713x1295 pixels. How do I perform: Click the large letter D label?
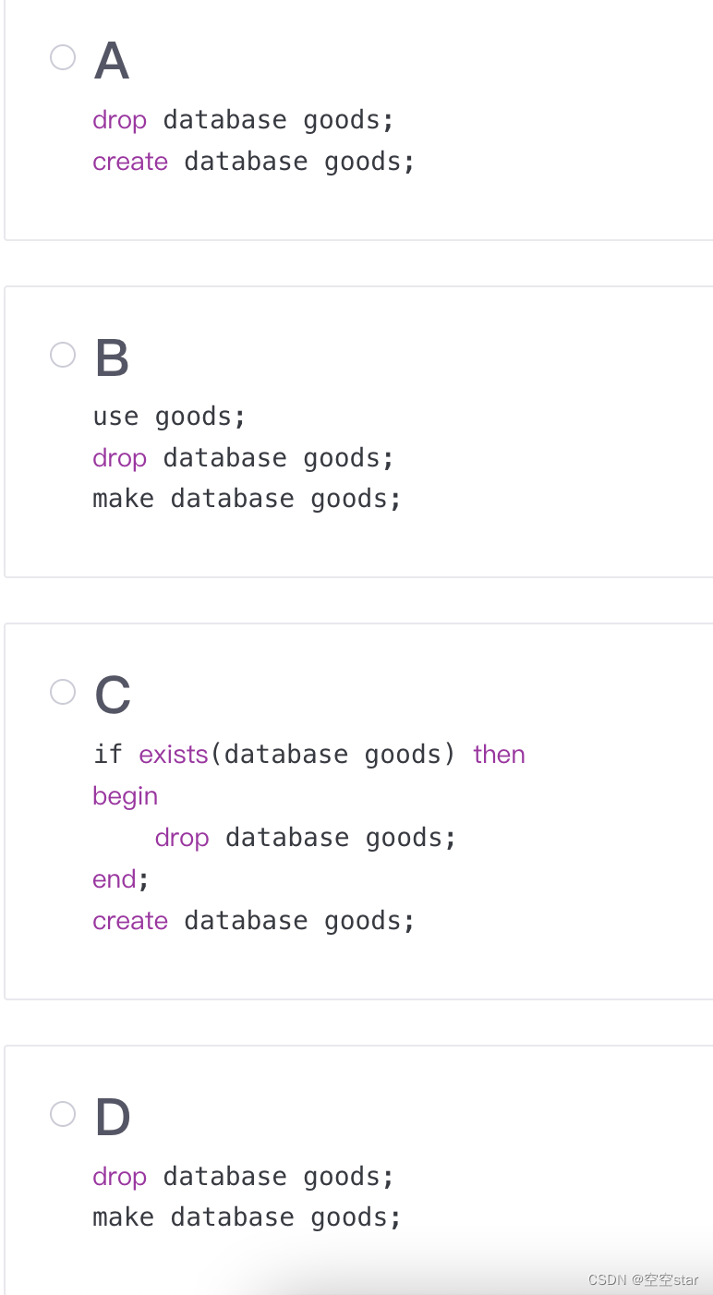pos(113,1118)
